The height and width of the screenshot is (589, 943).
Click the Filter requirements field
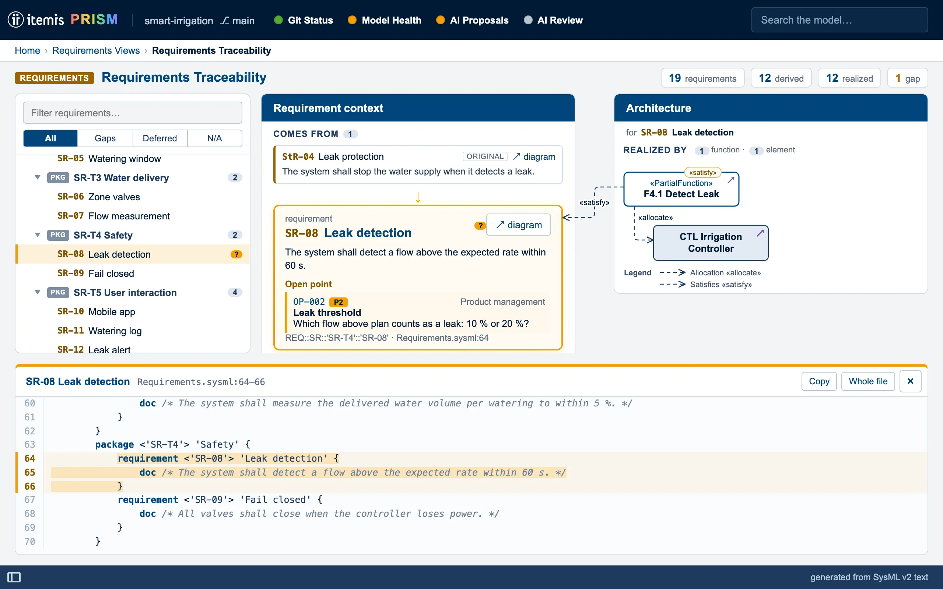tap(133, 113)
